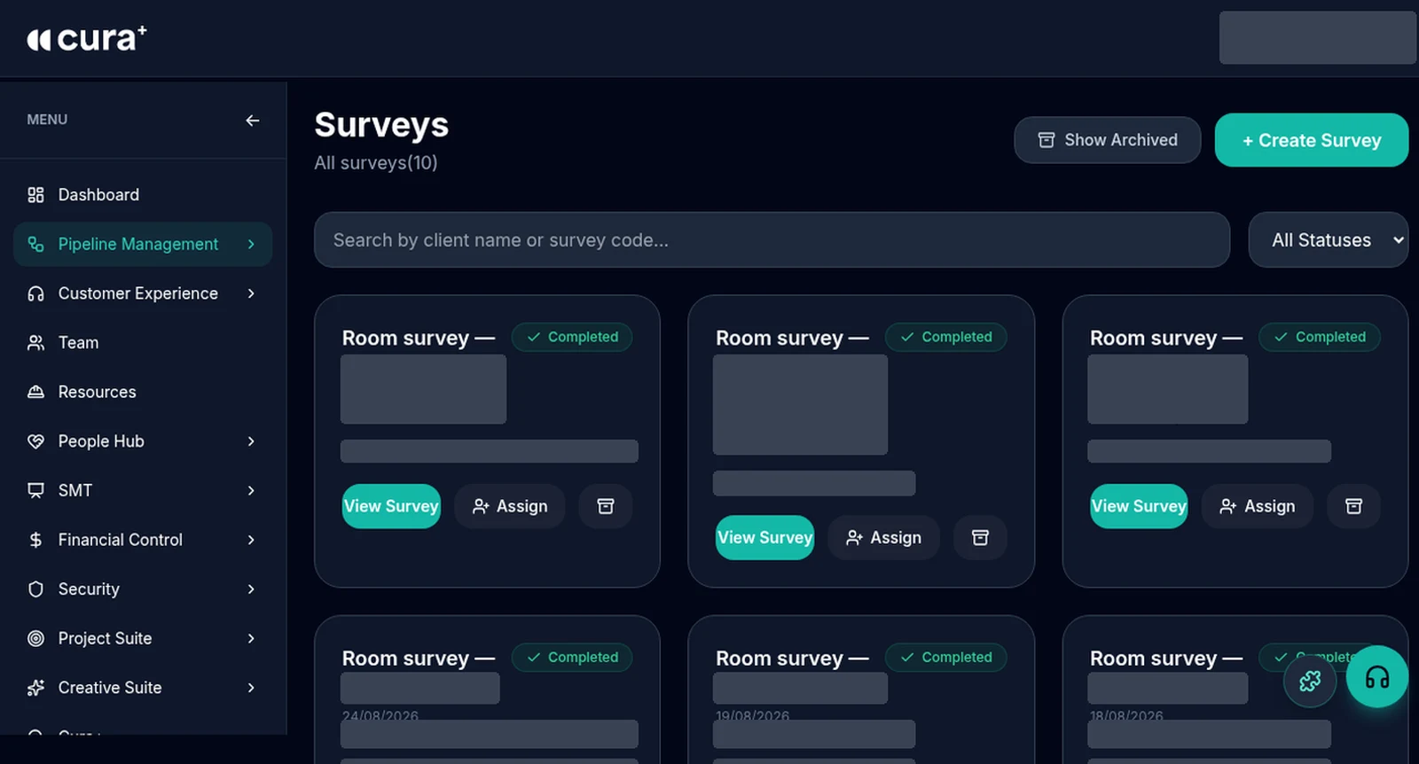Expand the Creative Suite chevron
Screen dimensions: 1419x764
251,688
